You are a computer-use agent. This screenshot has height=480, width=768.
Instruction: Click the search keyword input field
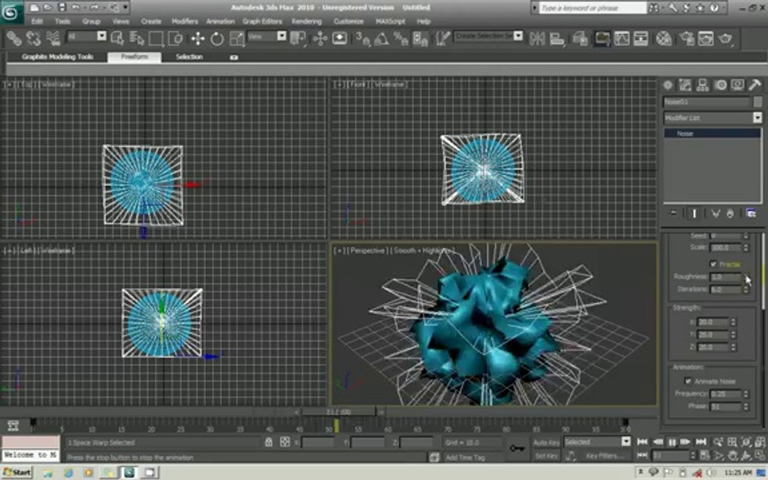(593, 8)
